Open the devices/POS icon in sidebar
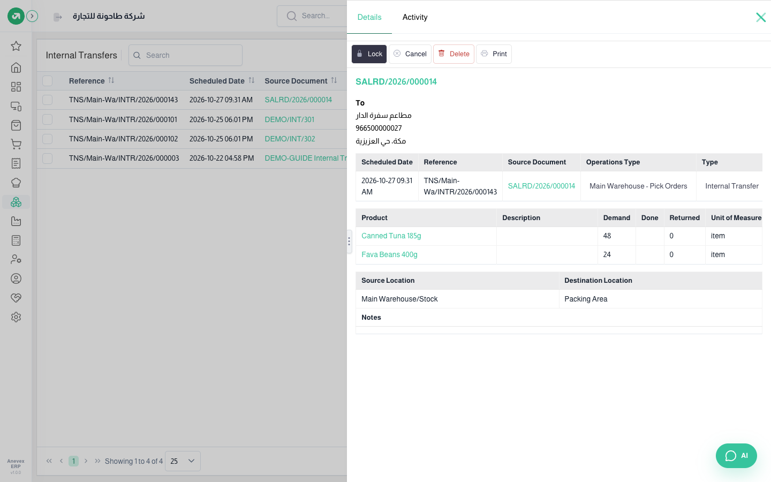This screenshot has width=771, height=482. tap(16, 106)
